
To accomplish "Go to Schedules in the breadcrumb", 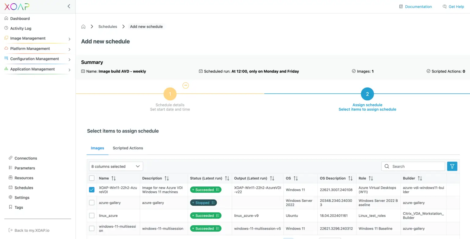I will click(108, 27).
